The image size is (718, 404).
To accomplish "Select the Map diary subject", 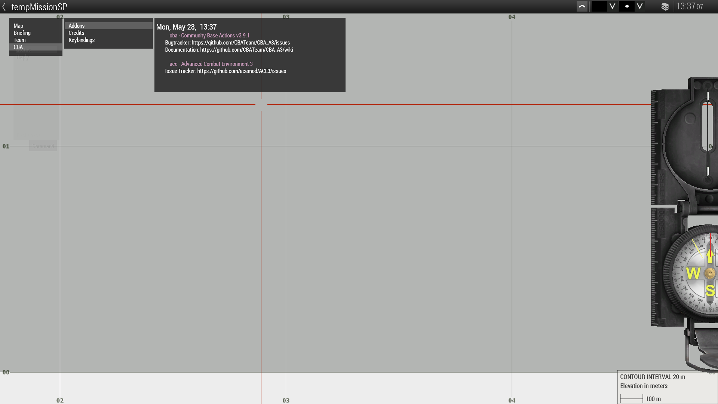I will click(x=18, y=26).
